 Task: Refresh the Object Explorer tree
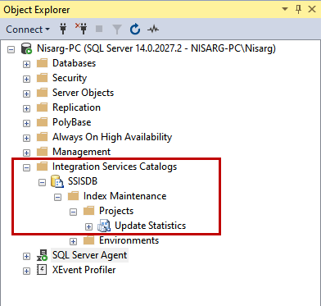(x=135, y=29)
